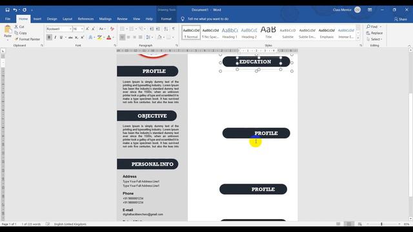Image resolution: width=413 pixels, height=232 pixels.
Task: Copy the selection
Action: pyautogui.click(x=21, y=33)
